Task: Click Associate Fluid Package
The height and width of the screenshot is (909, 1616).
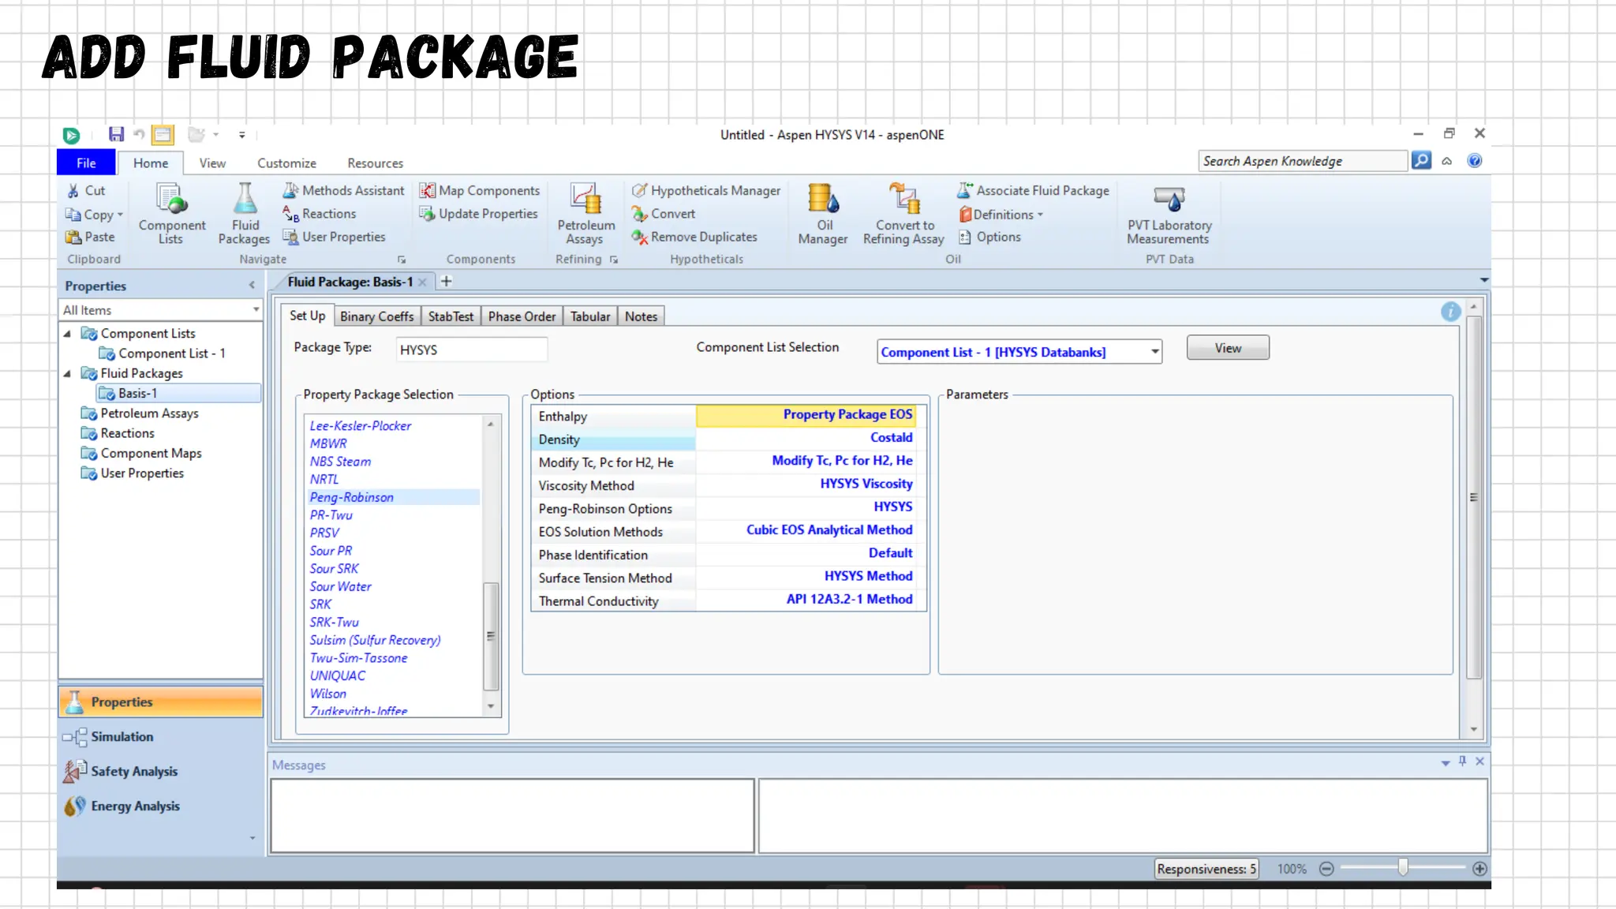Action: click(x=1033, y=190)
